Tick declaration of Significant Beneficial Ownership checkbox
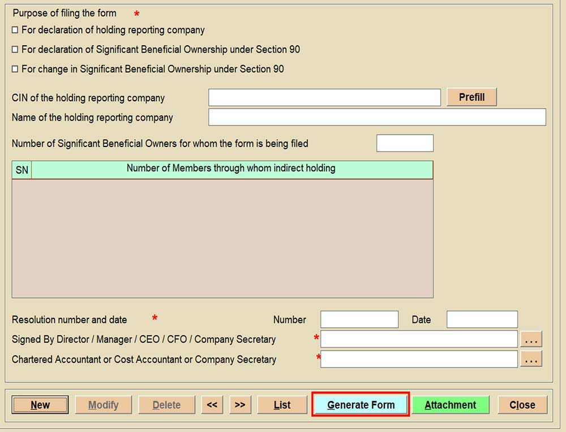 (x=15, y=50)
